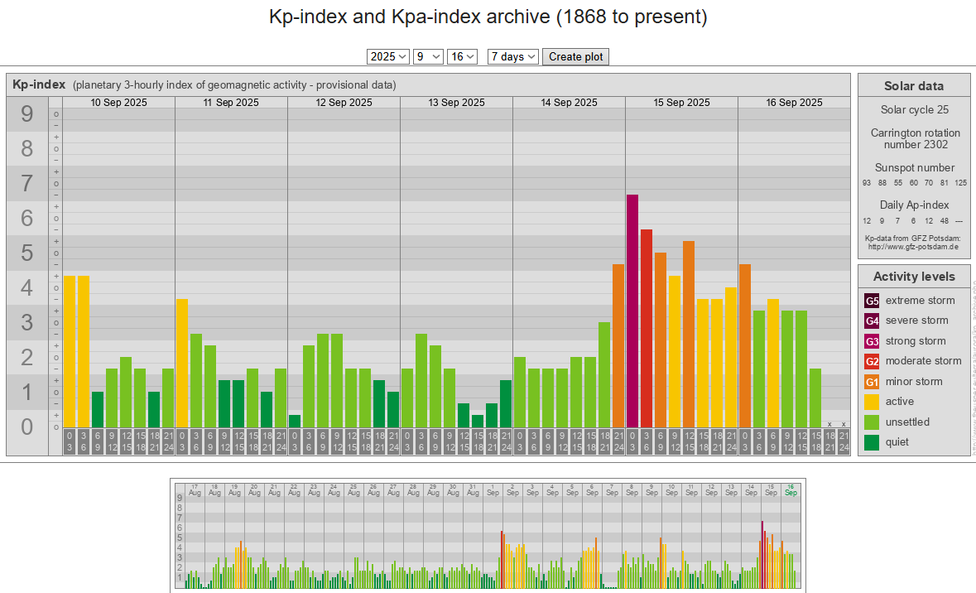This screenshot has height=593, width=976.
Task: Click the 'Kp-index' chart title
Action: pyautogui.click(x=39, y=84)
